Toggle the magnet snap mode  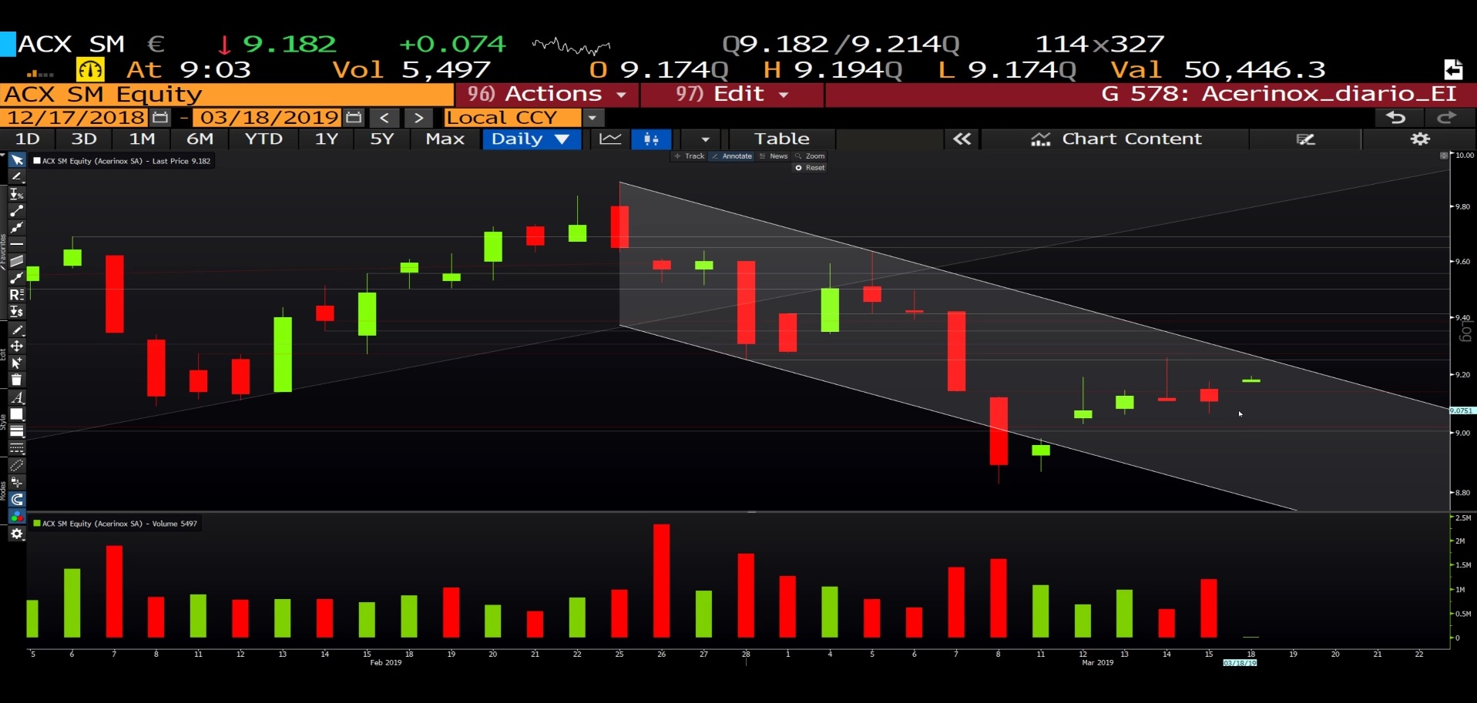point(16,499)
